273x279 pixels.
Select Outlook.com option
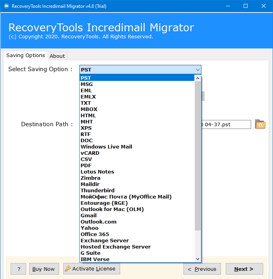137,222
